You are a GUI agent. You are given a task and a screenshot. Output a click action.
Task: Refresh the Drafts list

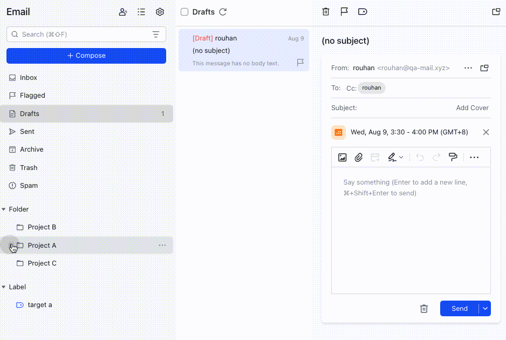[x=222, y=11]
